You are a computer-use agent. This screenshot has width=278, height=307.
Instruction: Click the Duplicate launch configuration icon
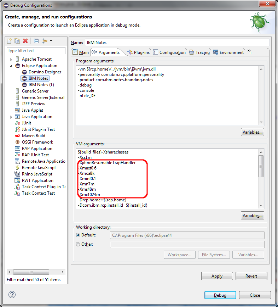point(17,41)
